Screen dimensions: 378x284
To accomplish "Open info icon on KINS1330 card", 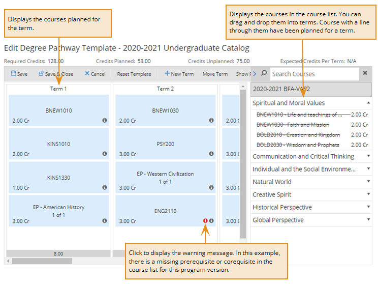I will [105, 187].
